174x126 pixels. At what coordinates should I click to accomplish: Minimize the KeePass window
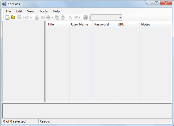coord(149,3)
